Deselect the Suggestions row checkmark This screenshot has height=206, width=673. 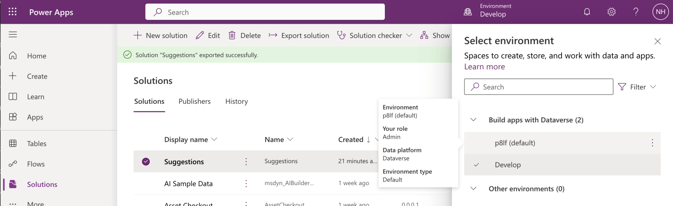click(146, 161)
